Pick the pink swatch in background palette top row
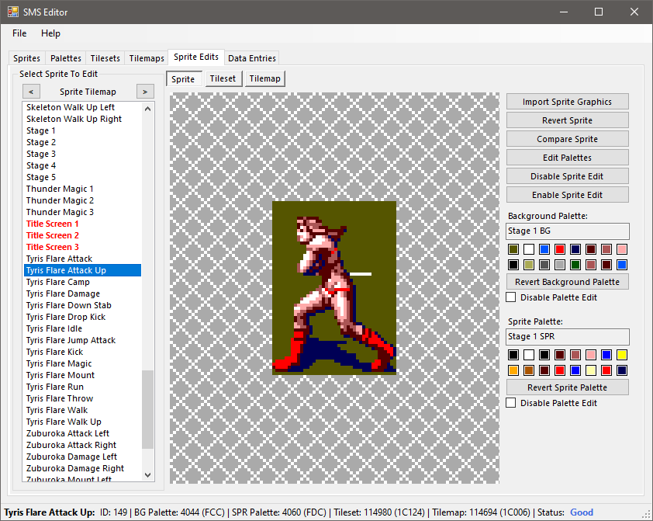653x521 pixels. [x=622, y=249]
